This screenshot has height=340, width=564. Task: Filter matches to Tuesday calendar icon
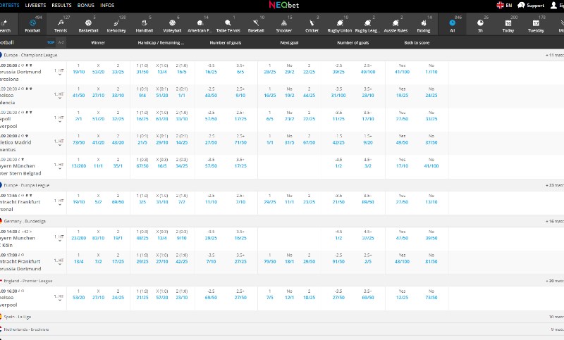[x=536, y=25]
